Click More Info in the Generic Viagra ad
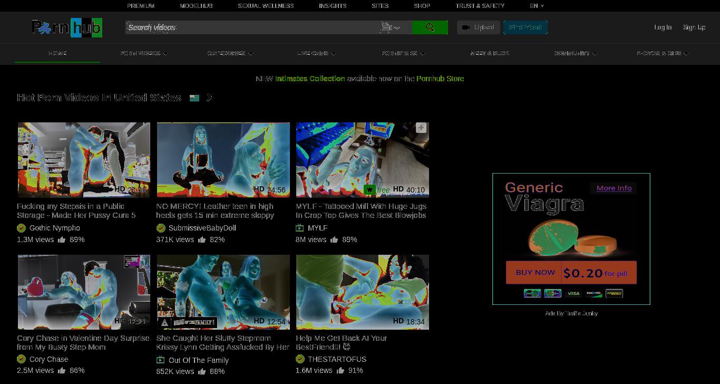Image resolution: width=720 pixels, height=384 pixels. pos(614,188)
